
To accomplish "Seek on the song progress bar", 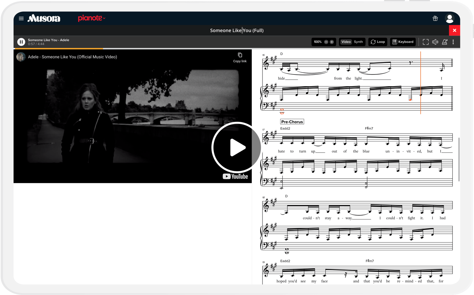I will point(237,49).
